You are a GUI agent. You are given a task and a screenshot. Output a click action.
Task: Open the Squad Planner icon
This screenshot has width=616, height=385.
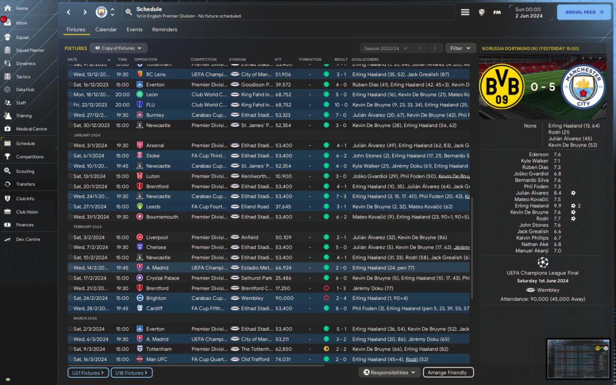[7, 50]
